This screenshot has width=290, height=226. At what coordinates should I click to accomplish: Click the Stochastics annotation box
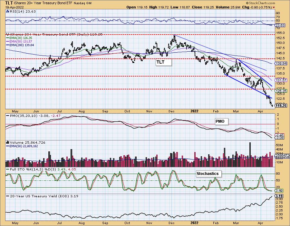click(x=208, y=174)
